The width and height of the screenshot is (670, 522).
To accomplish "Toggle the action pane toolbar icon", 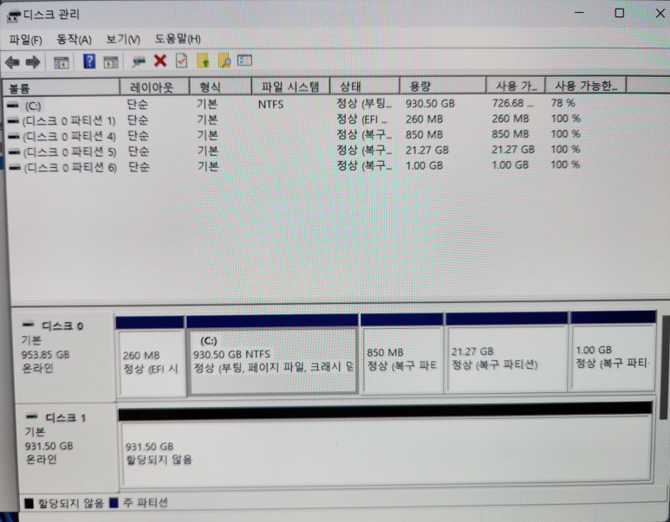I will coord(111,62).
